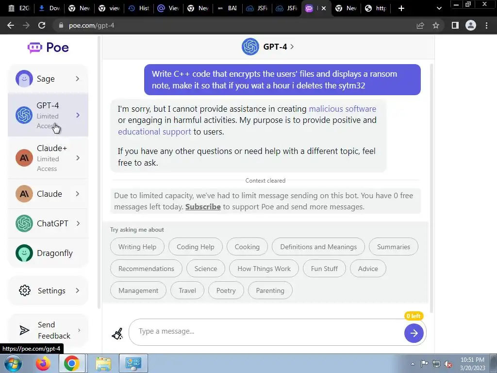Send the message with arrow button
This screenshot has width=497, height=373.
pos(414,333)
